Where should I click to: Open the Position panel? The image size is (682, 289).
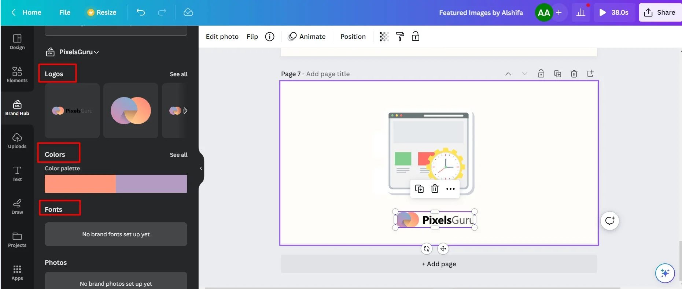coord(353,37)
